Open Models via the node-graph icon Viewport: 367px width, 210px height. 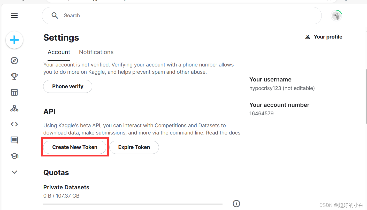click(x=14, y=108)
